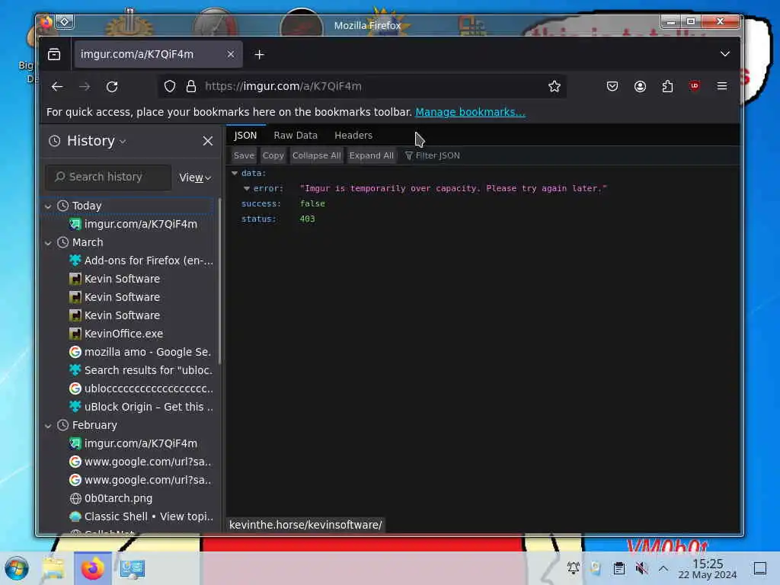Open Save to Pocket
This screenshot has height=585, width=780.
coord(612,87)
